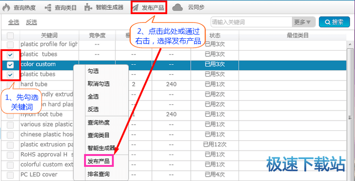Check the various size plastic row checkbox
Screen dimensions: 355x181
(x=10, y=125)
